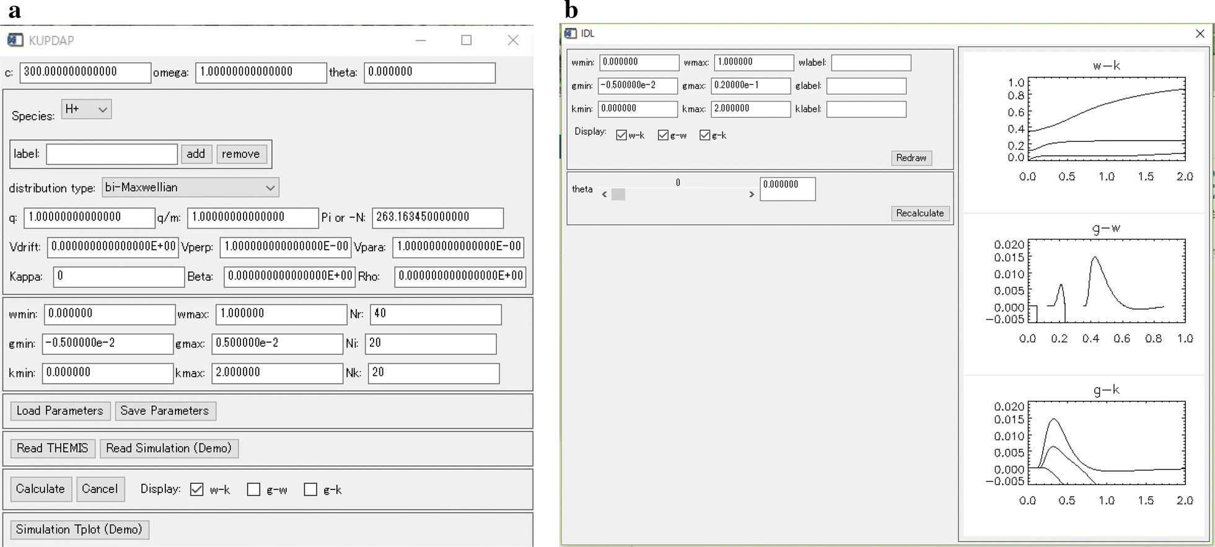
Task: Click the theta slider right arrow
Action: (752, 195)
